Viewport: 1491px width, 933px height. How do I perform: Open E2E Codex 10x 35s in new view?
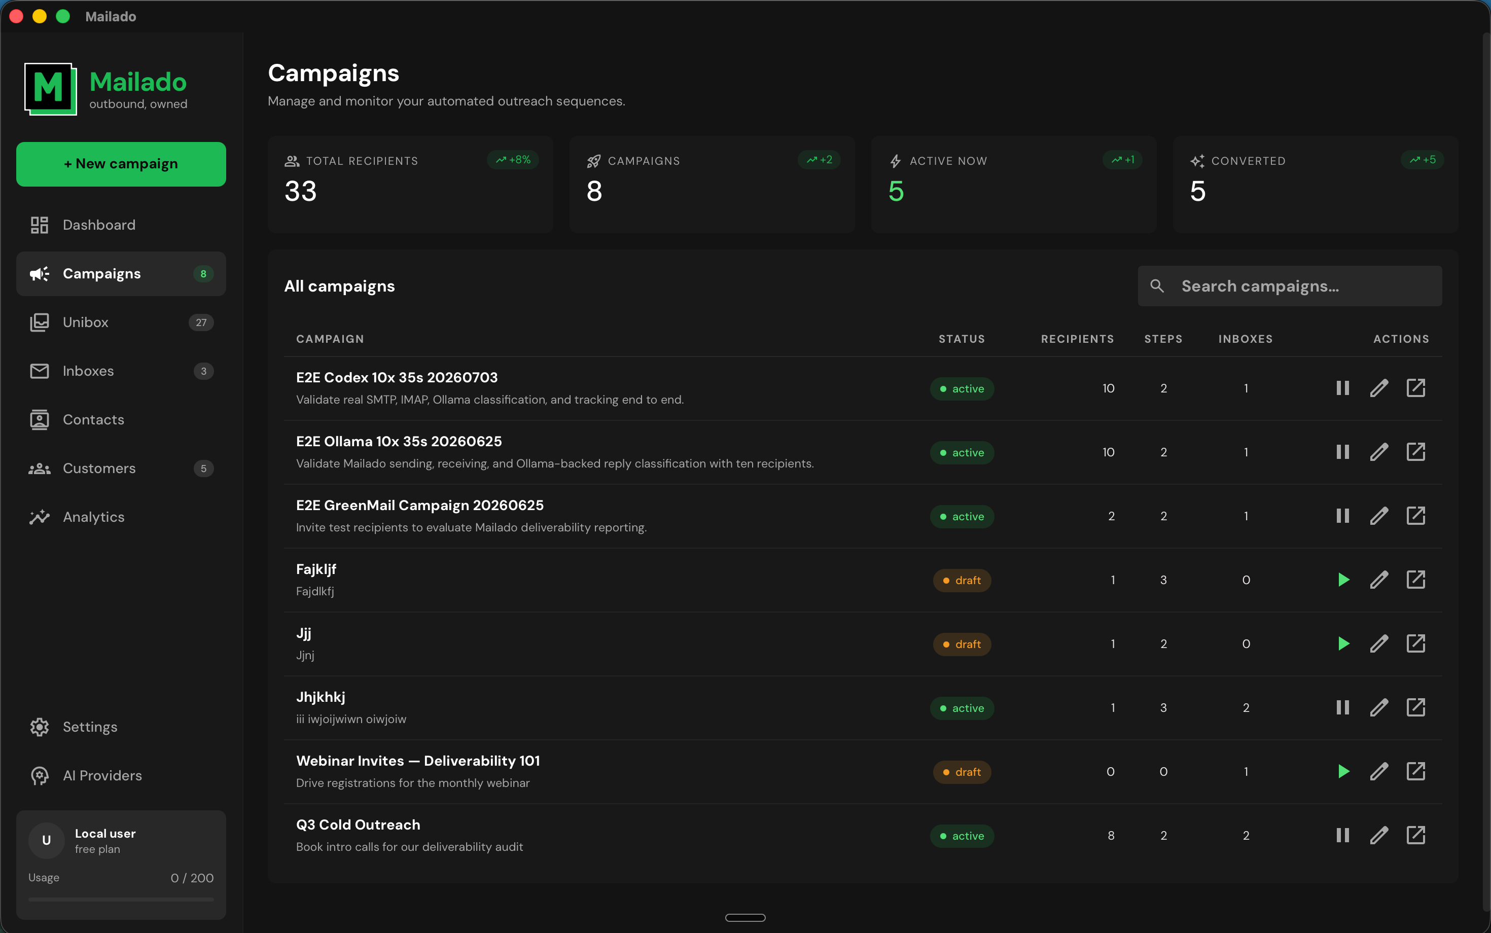(1416, 388)
